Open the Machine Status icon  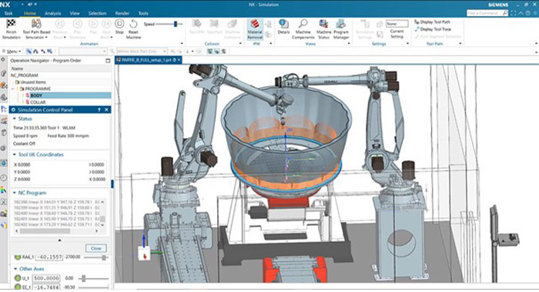pos(323,24)
